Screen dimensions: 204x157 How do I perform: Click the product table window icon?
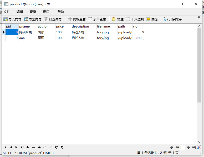coord(6,4)
